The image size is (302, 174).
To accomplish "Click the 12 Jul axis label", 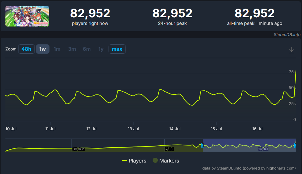I will (x=92, y=129).
